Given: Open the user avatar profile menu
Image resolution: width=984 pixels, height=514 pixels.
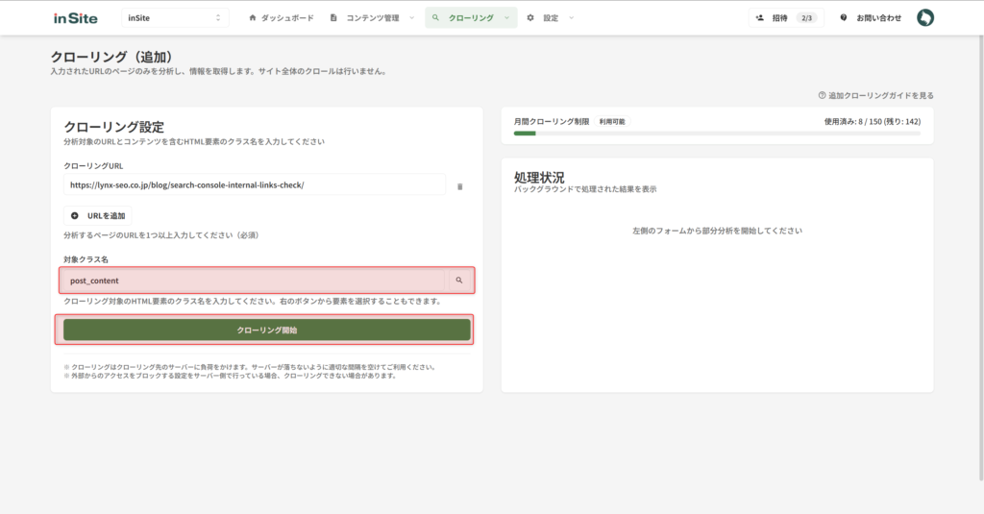Looking at the screenshot, I should [924, 17].
